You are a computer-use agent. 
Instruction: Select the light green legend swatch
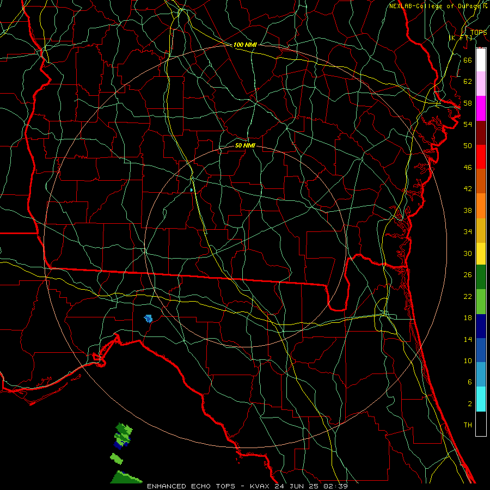click(481, 302)
